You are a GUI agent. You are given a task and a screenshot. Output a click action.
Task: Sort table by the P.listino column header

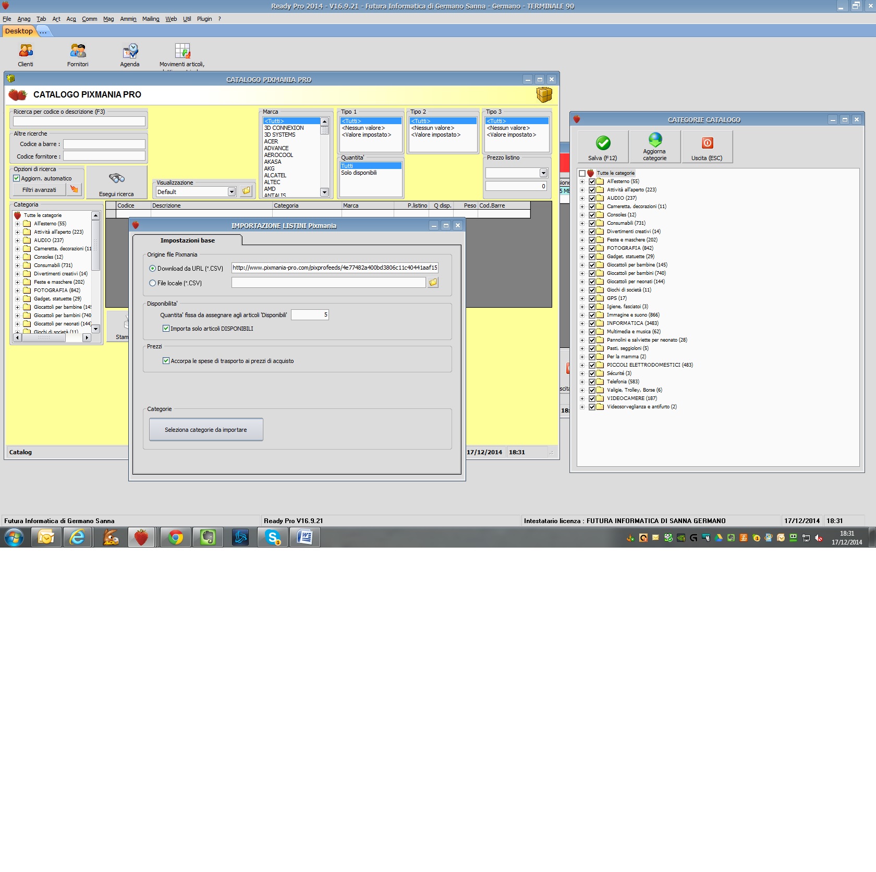pyautogui.click(x=412, y=205)
